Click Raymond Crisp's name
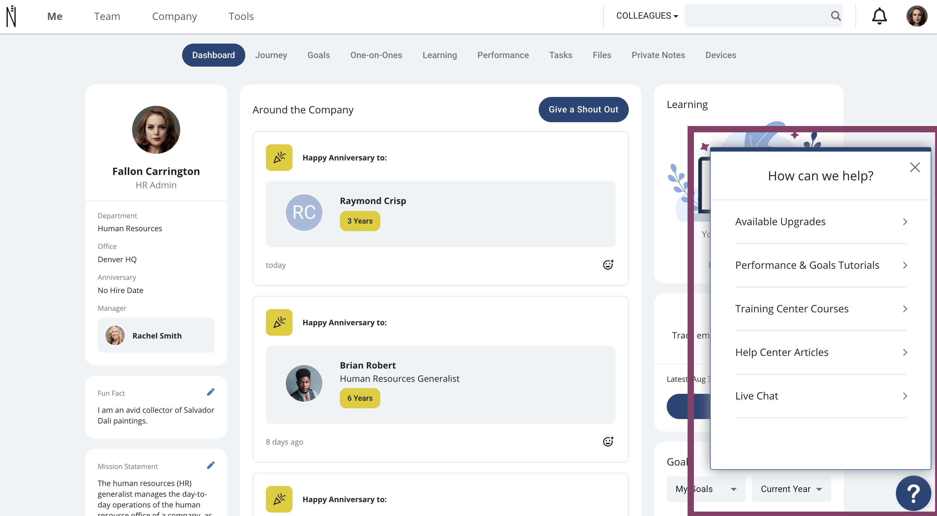This screenshot has height=516, width=937. [x=373, y=201]
